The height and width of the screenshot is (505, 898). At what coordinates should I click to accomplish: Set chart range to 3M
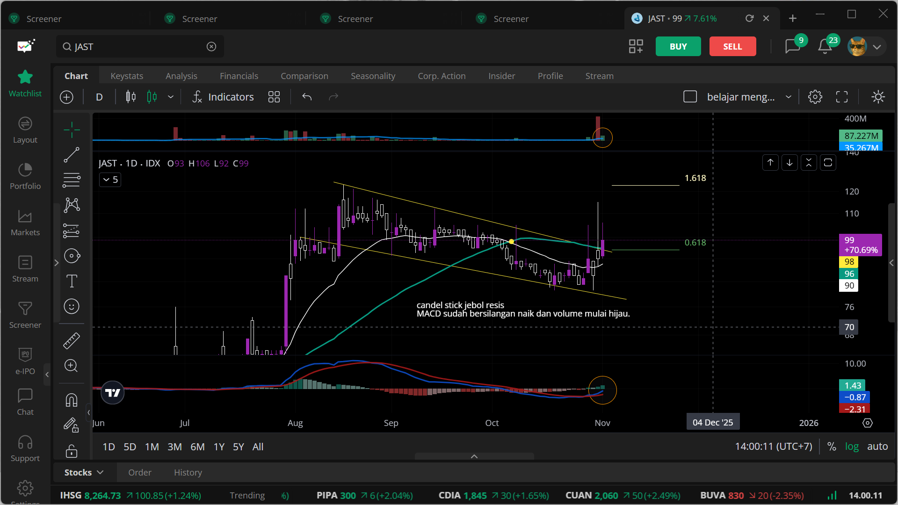(174, 447)
